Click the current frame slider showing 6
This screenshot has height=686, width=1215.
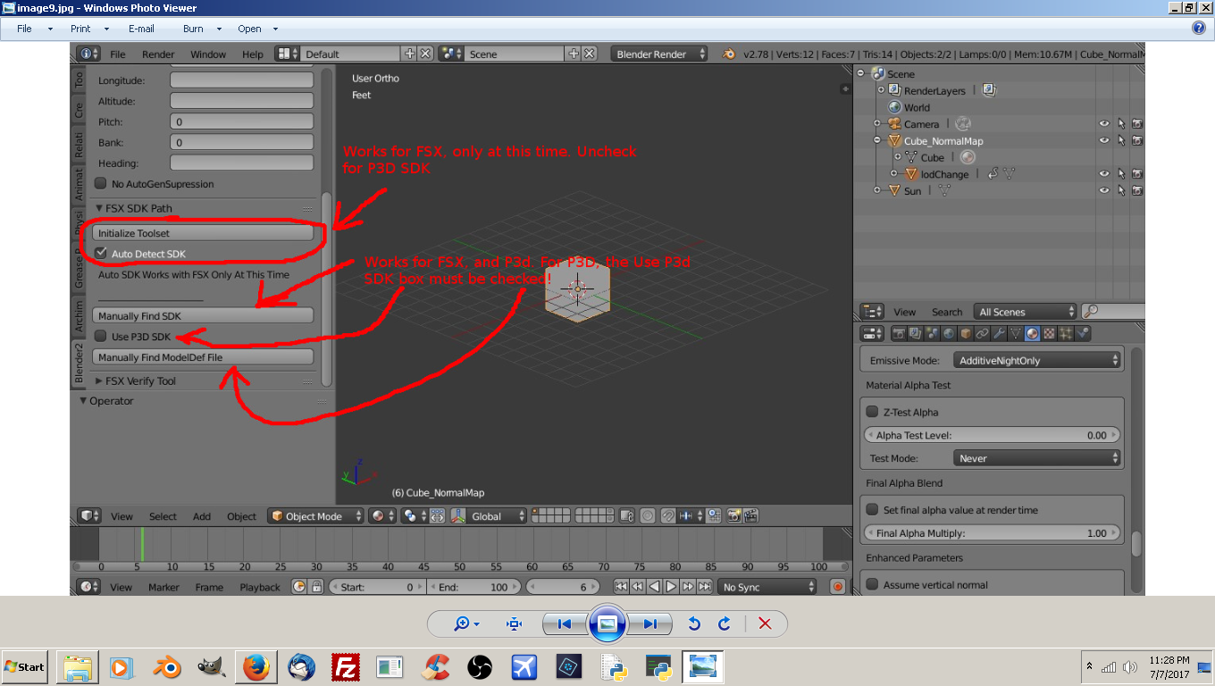click(x=562, y=587)
